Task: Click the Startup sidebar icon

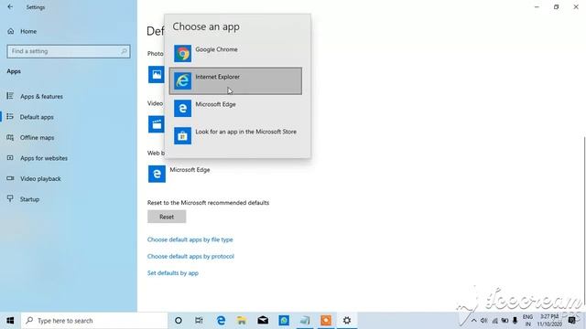Action: coord(10,199)
